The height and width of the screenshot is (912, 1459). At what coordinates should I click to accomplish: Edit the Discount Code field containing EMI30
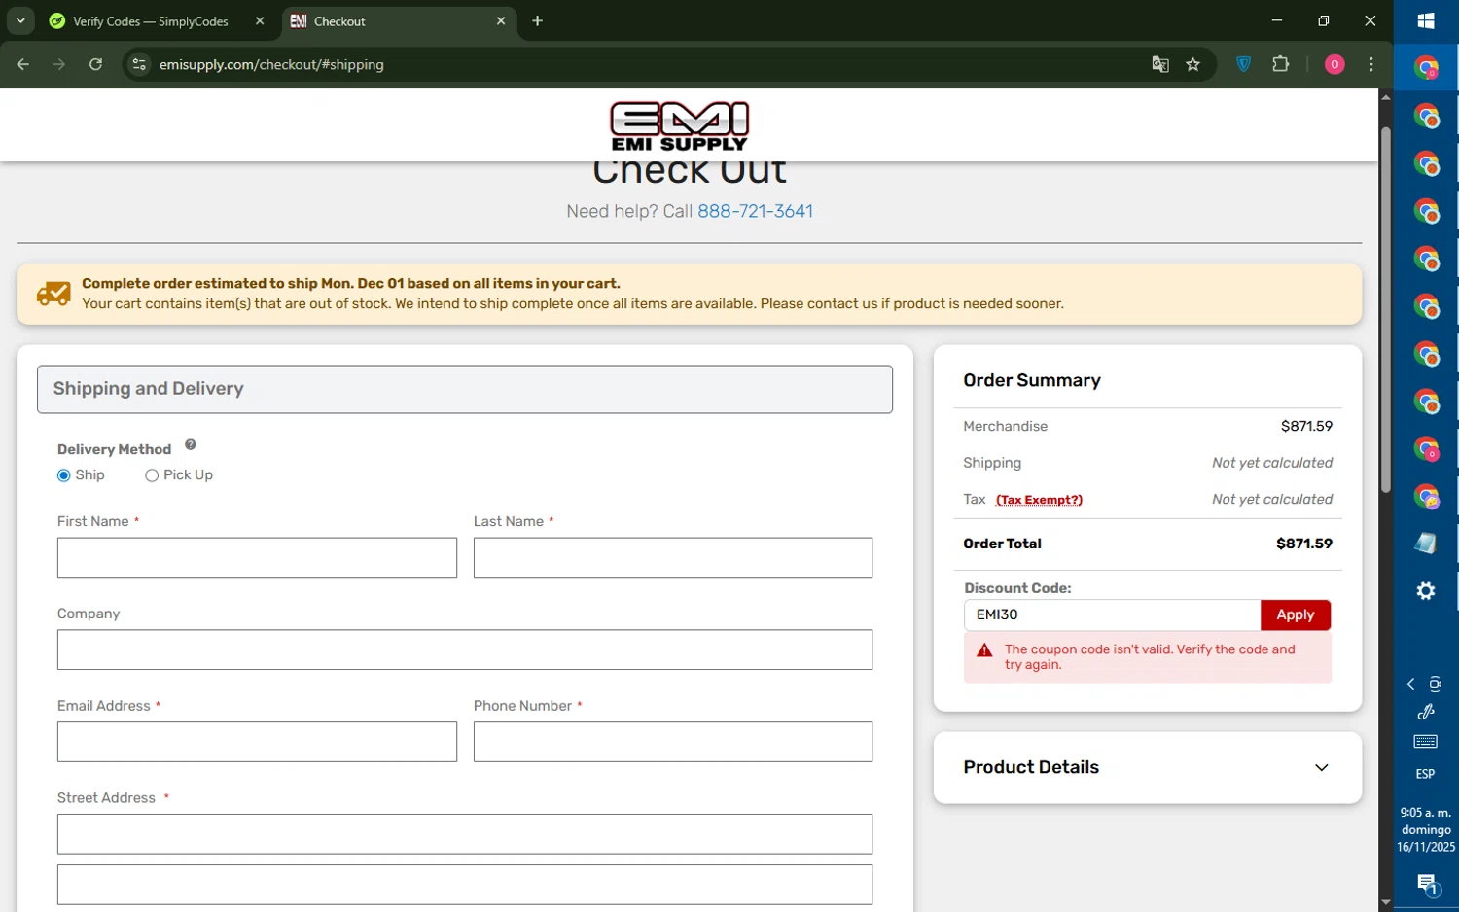[1112, 614]
